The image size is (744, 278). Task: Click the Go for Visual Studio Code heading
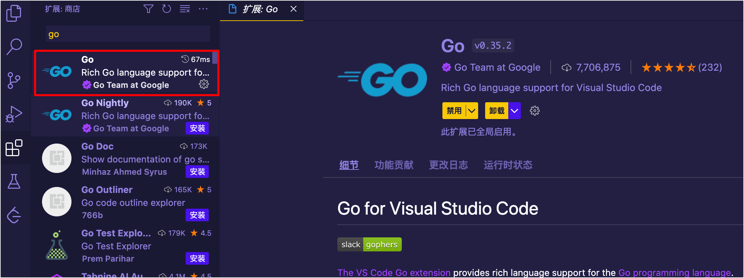(438, 208)
